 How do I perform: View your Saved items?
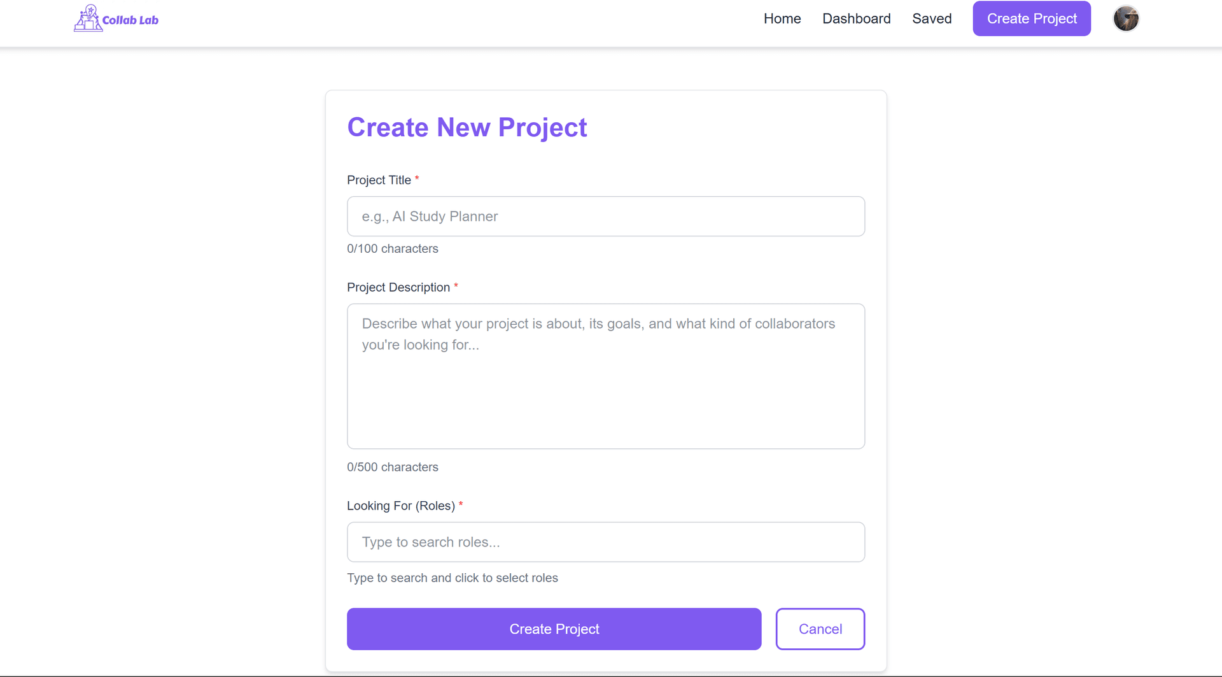point(932,18)
